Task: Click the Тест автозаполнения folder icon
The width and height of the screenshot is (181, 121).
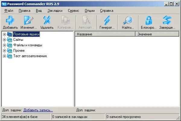Action: (x=10, y=56)
